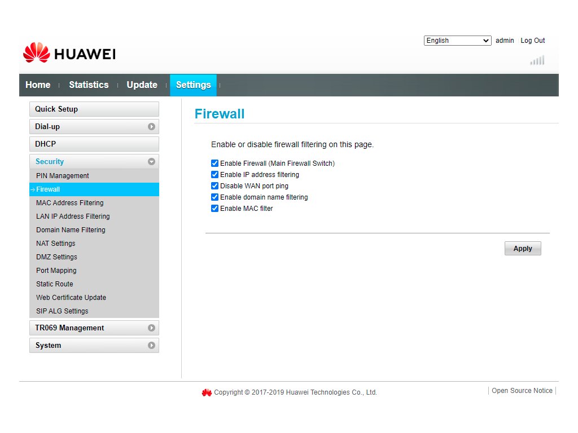Uncheck Enable Firewall main switch checkbox
This screenshot has height=433, width=578.
coord(214,164)
